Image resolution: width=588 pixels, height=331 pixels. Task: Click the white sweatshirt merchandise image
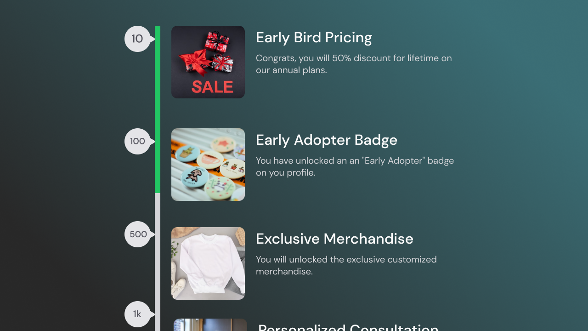coord(208,263)
